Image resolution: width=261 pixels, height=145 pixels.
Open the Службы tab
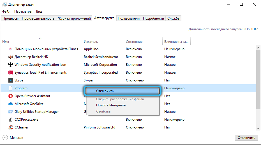174,18
